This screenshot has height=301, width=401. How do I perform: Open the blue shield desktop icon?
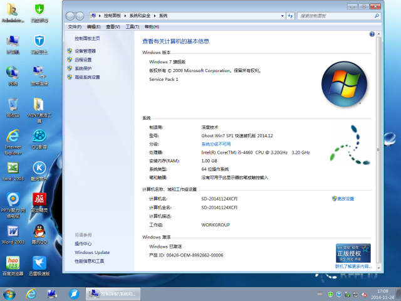39,45
